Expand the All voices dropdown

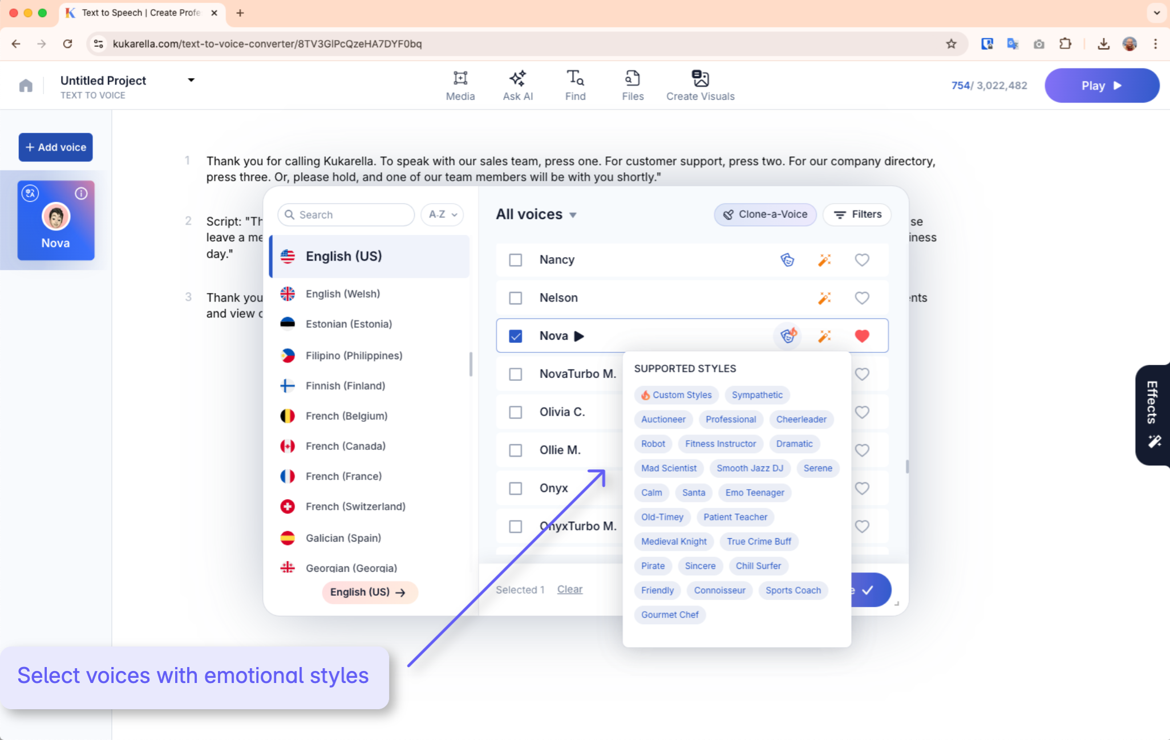pos(573,215)
